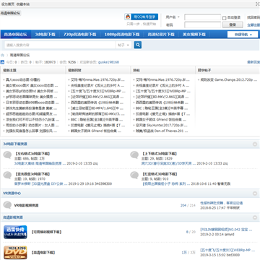Toggle page width icon at top right
This screenshot has width=260, height=260.
coord(257,4)
